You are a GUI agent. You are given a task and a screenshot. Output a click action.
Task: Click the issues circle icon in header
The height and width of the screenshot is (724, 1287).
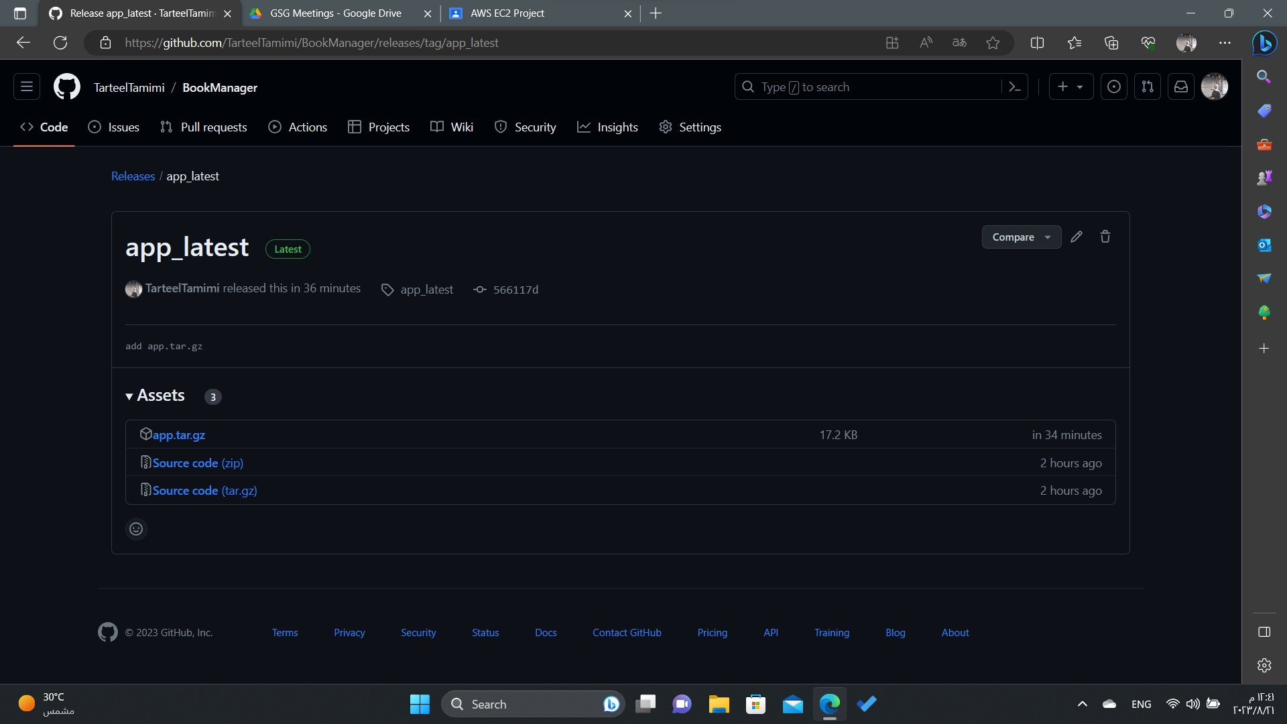[x=1114, y=87]
